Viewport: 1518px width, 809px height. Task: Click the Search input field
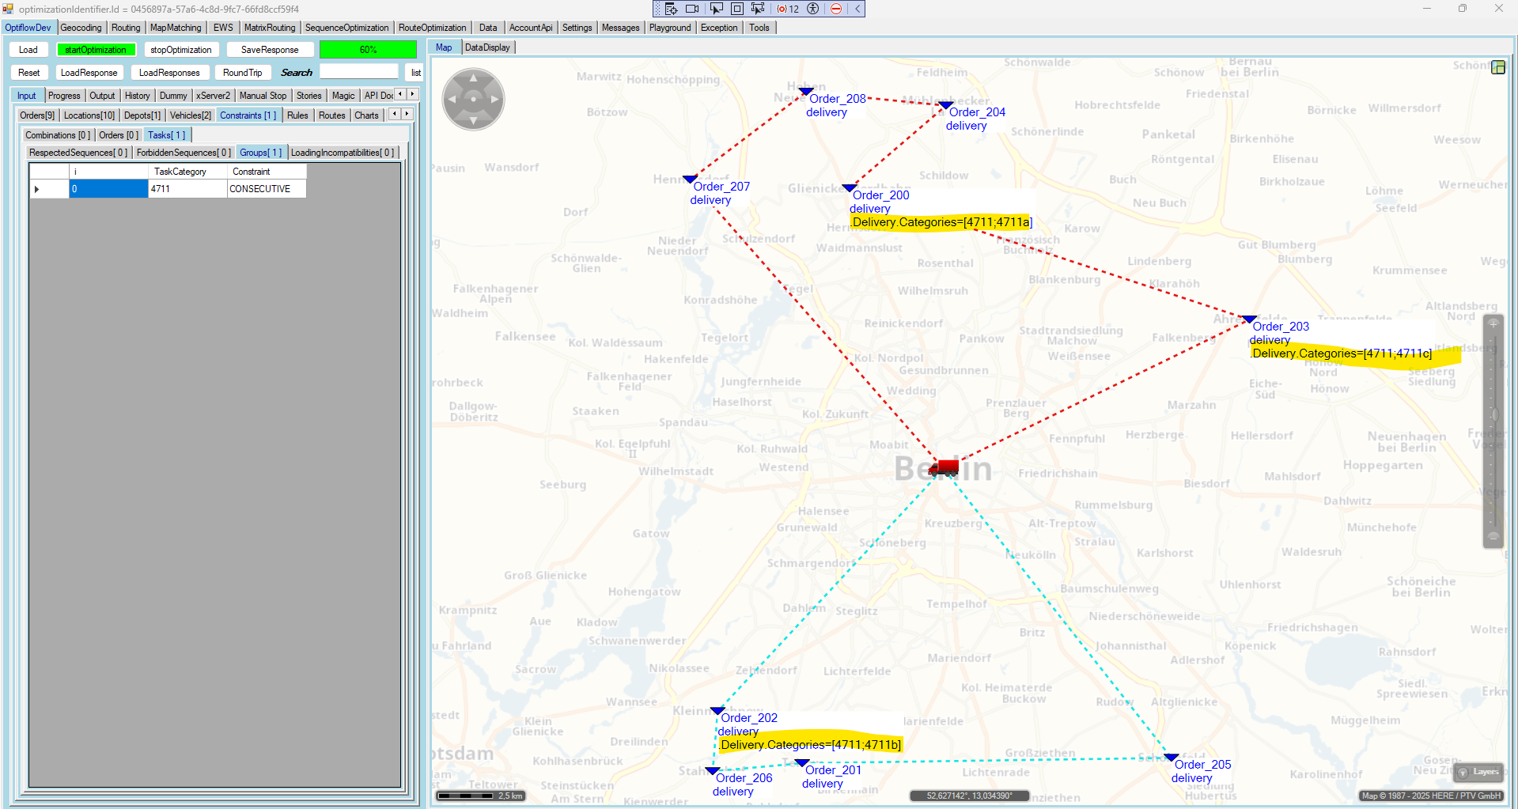(x=358, y=72)
